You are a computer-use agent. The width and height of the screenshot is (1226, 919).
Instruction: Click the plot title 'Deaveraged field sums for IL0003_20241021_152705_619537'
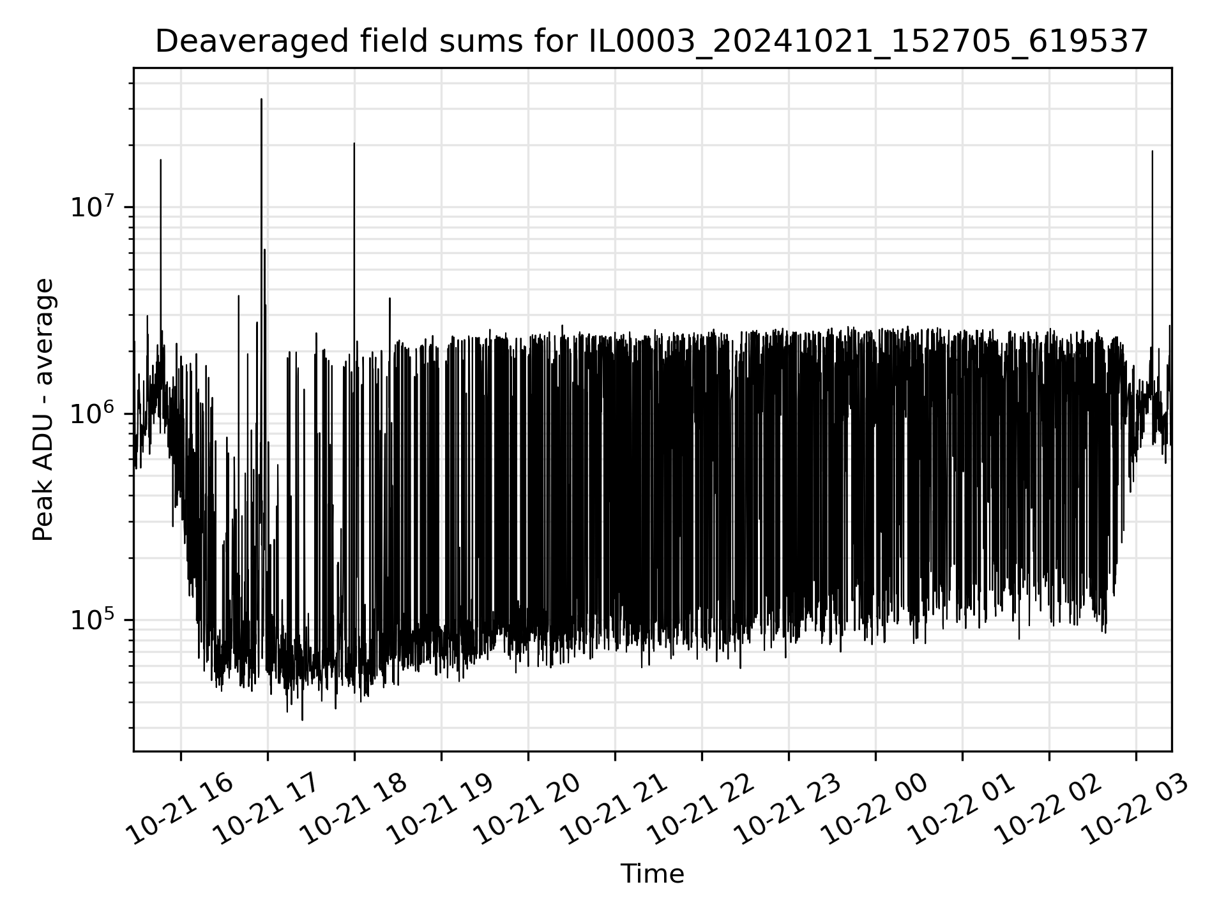[652, 42]
